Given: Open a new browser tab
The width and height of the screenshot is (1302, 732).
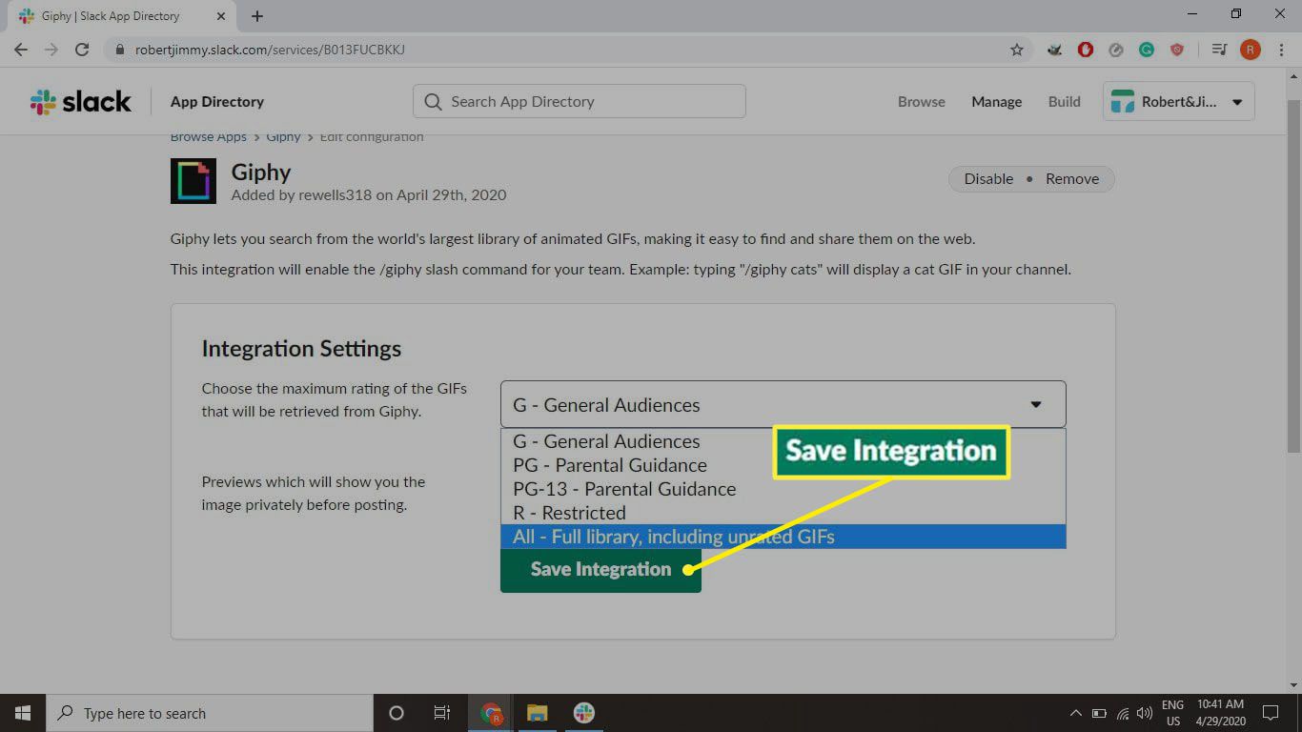Looking at the screenshot, I should [x=257, y=16].
